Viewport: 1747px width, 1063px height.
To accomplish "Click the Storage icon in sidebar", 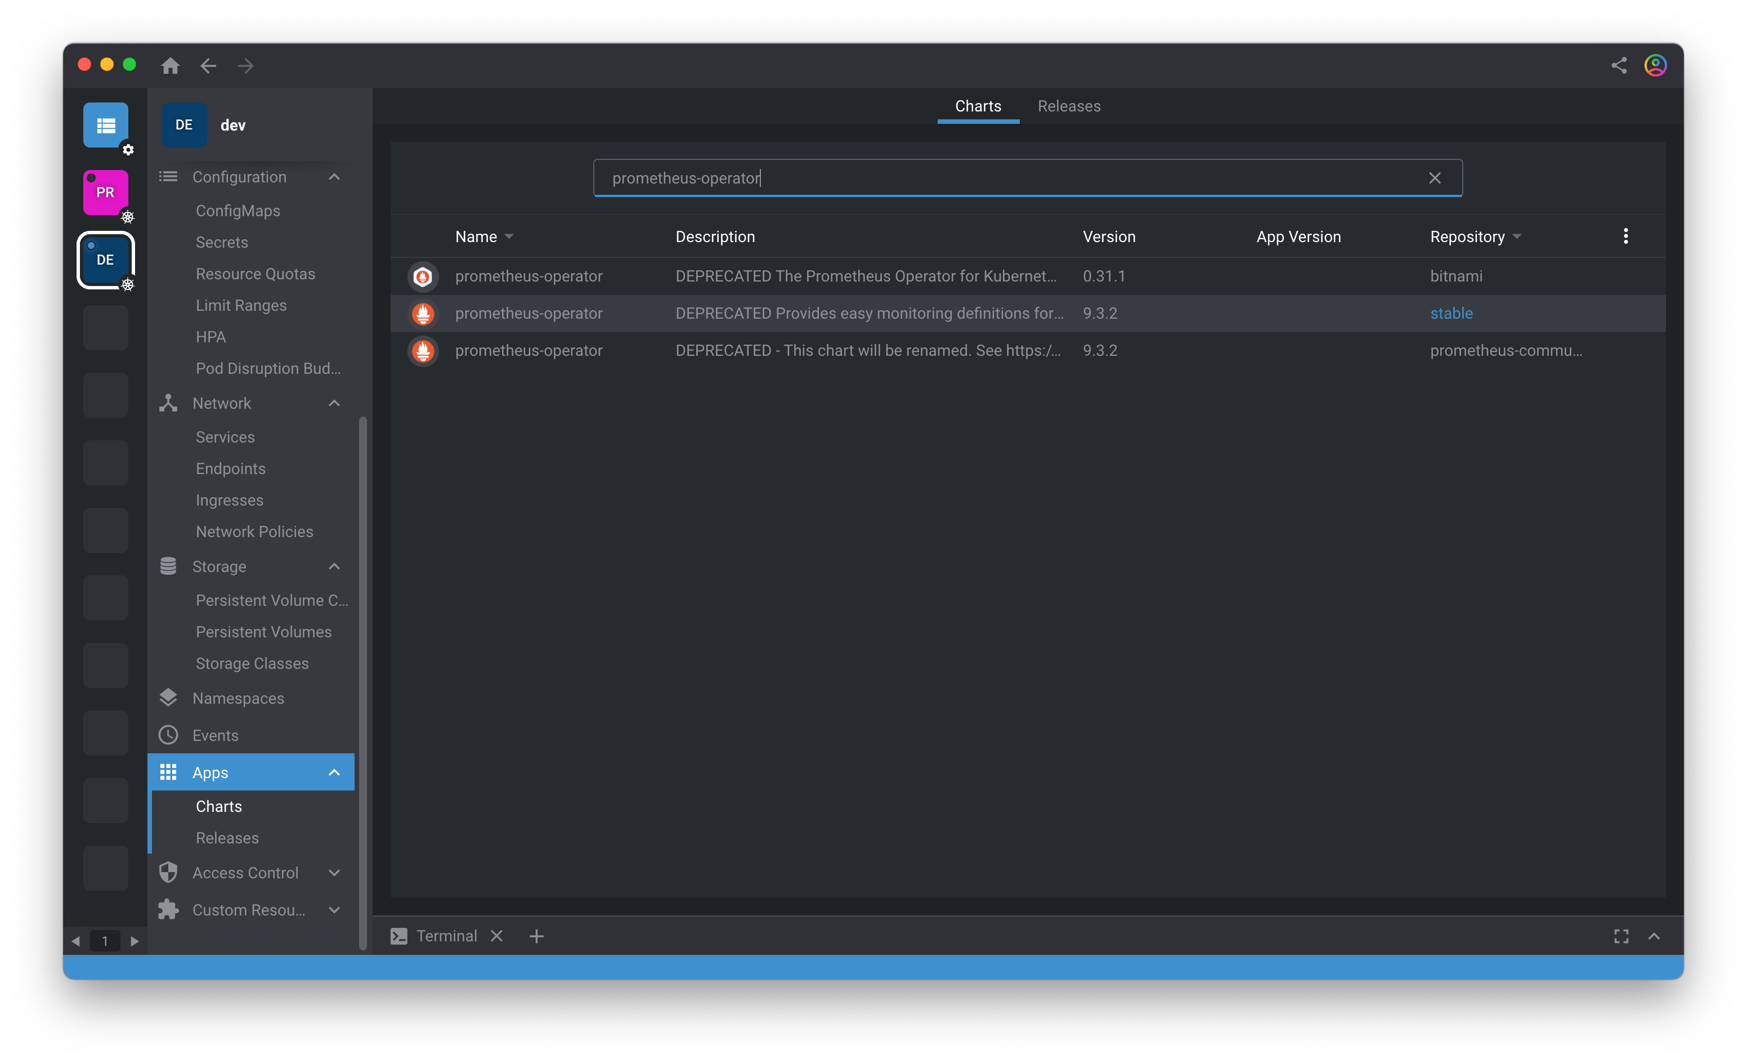I will pos(168,566).
